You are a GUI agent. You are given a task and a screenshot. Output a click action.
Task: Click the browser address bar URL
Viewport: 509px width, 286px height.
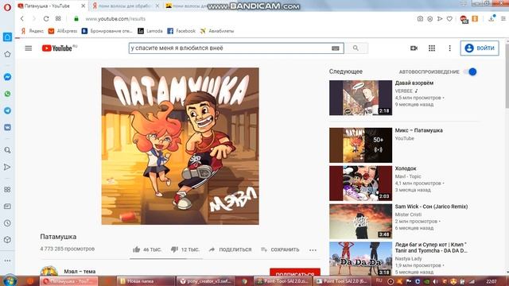click(x=115, y=19)
